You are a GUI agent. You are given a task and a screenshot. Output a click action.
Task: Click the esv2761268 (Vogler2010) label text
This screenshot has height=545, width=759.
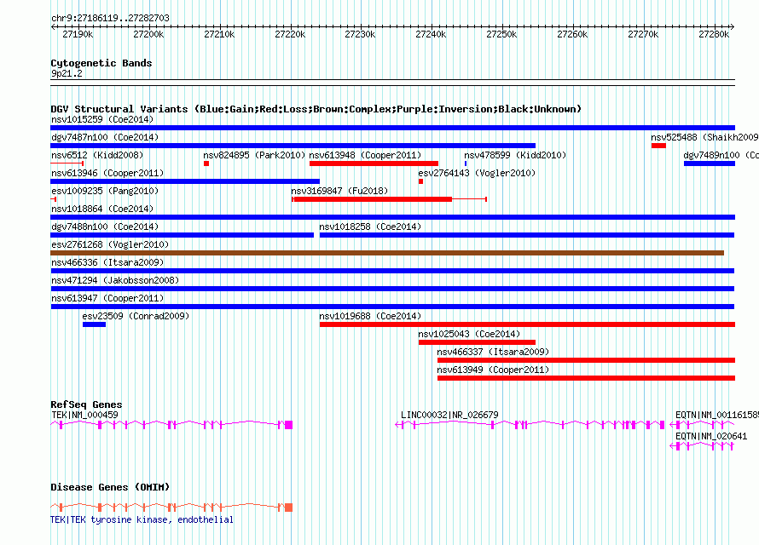(x=110, y=244)
